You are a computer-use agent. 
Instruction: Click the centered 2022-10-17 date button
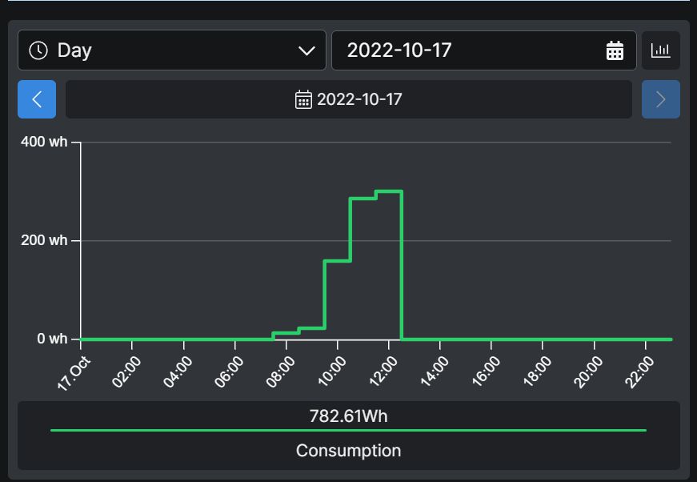click(x=349, y=99)
